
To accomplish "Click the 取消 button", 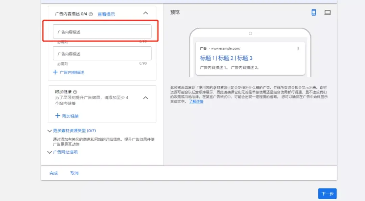I will tap(74, 173).
